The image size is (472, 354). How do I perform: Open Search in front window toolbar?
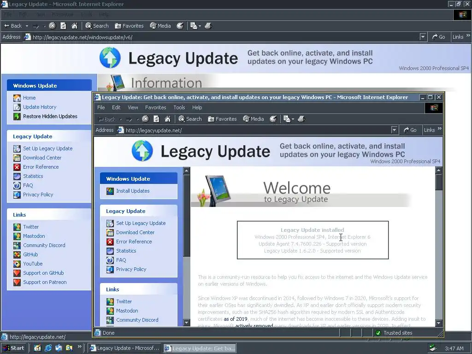click(190, 119)
